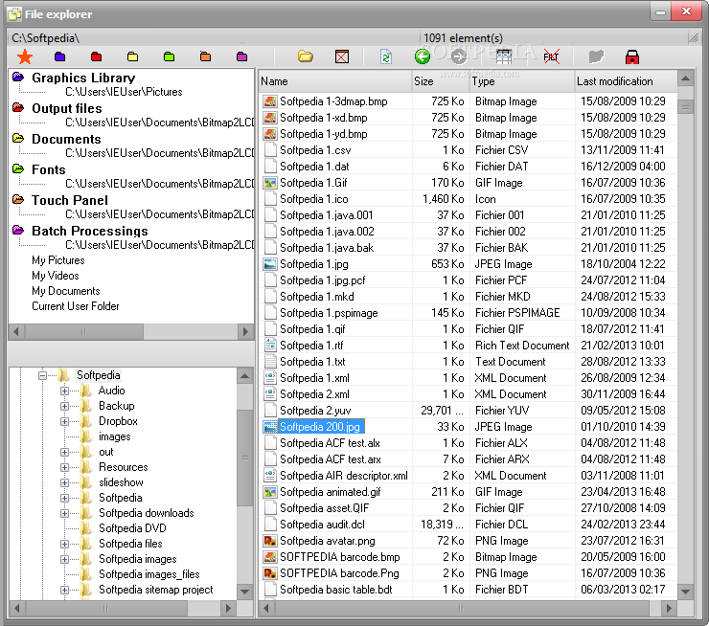Screen dimensions: 709x626
Task: Expand the Backup folder node
Action: 64,406
